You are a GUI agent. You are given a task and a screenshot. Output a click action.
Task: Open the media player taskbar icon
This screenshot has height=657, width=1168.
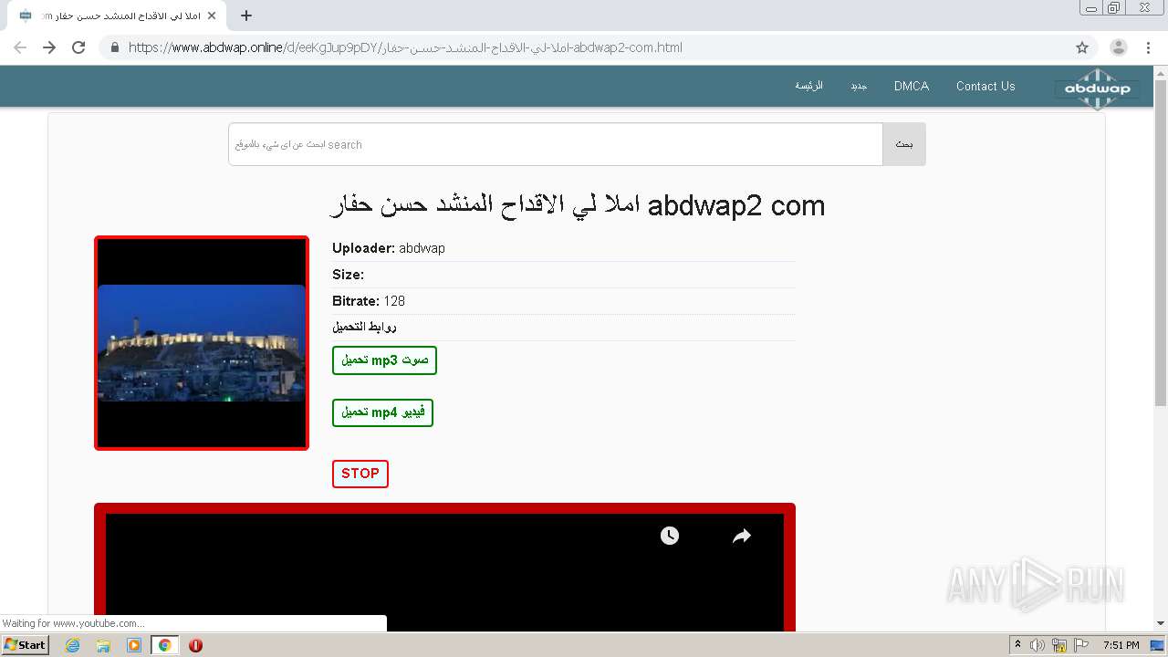tap(134, 645)
